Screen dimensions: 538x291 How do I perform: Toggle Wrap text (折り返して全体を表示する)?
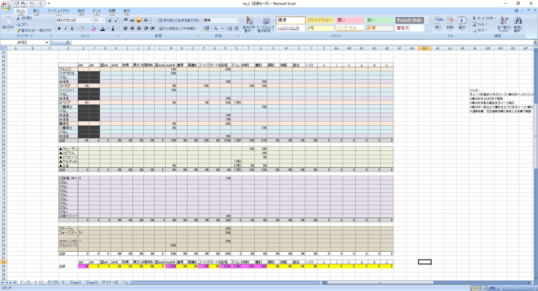coord(178,20)
